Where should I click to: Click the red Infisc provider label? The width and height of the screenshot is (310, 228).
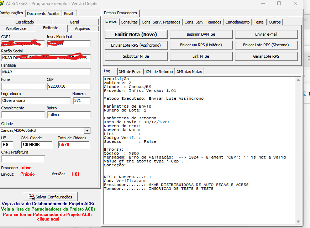tap(26, 168)
